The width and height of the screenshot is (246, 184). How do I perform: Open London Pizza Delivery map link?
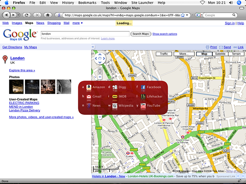(25, 110)
